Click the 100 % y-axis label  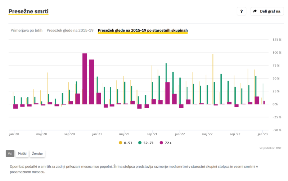(276, 53)
